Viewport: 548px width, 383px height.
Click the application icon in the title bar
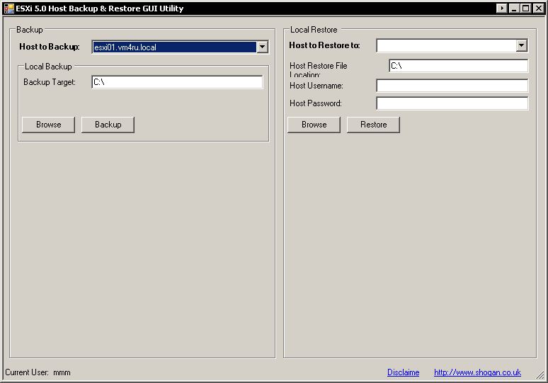tap(9, 8)
